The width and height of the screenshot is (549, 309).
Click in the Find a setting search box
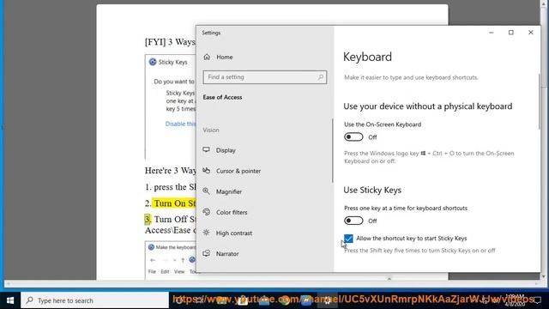[265, 77]
